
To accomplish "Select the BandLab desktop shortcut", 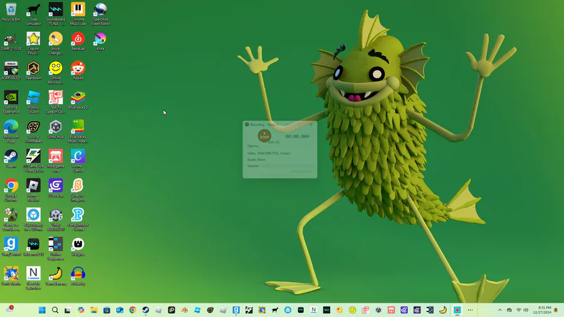I will tap(78, 41).
